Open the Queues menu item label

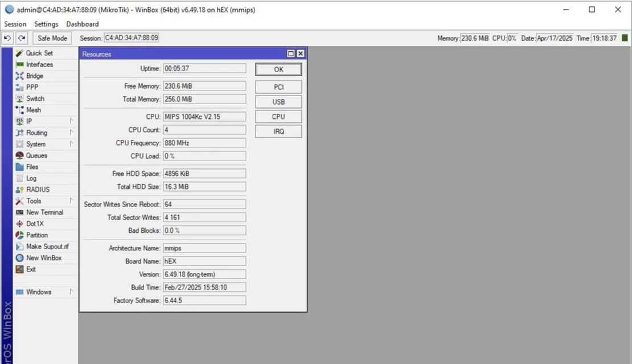point(36,155)
